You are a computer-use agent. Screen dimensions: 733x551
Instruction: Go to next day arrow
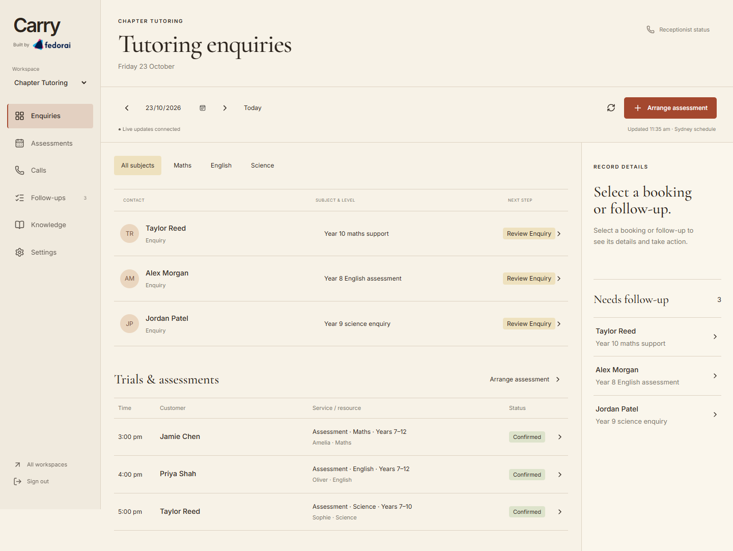point(224,108)
